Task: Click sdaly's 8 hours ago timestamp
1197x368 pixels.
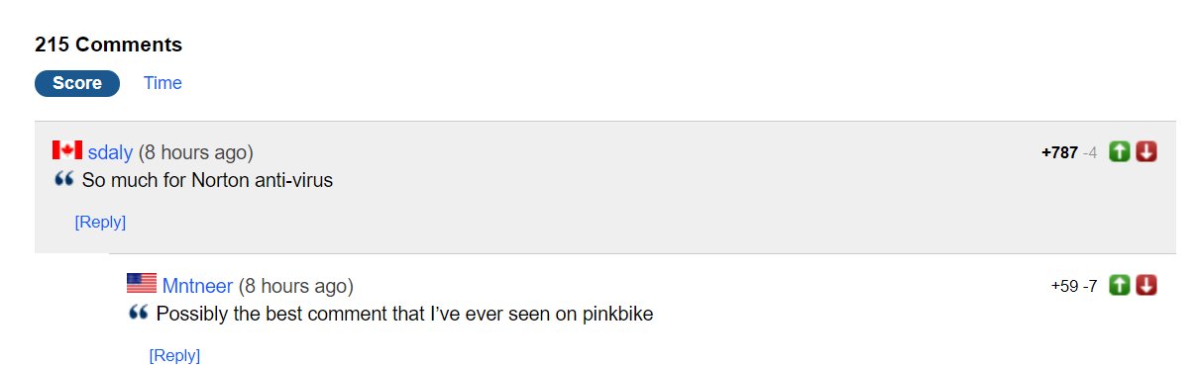Action: point(196,152)
